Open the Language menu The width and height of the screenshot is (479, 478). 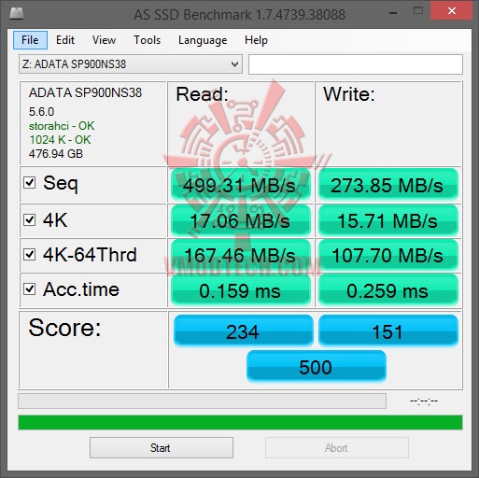(203, 40)
